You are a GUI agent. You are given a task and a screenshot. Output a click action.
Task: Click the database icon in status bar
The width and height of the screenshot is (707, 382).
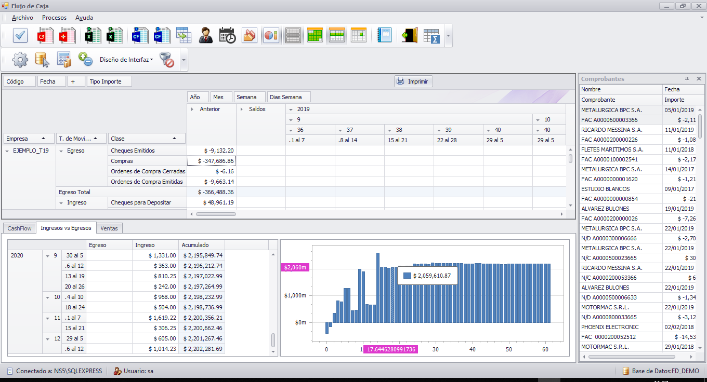[x=626, y=371]
